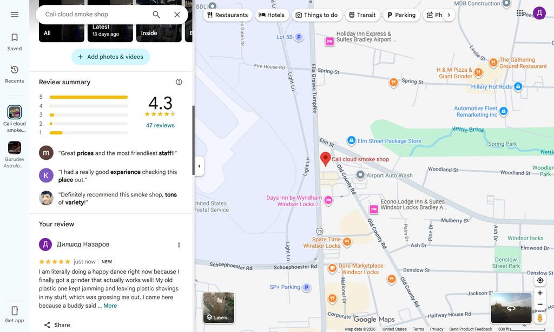Click H & M Pizza marker

[x=478, y=72]
